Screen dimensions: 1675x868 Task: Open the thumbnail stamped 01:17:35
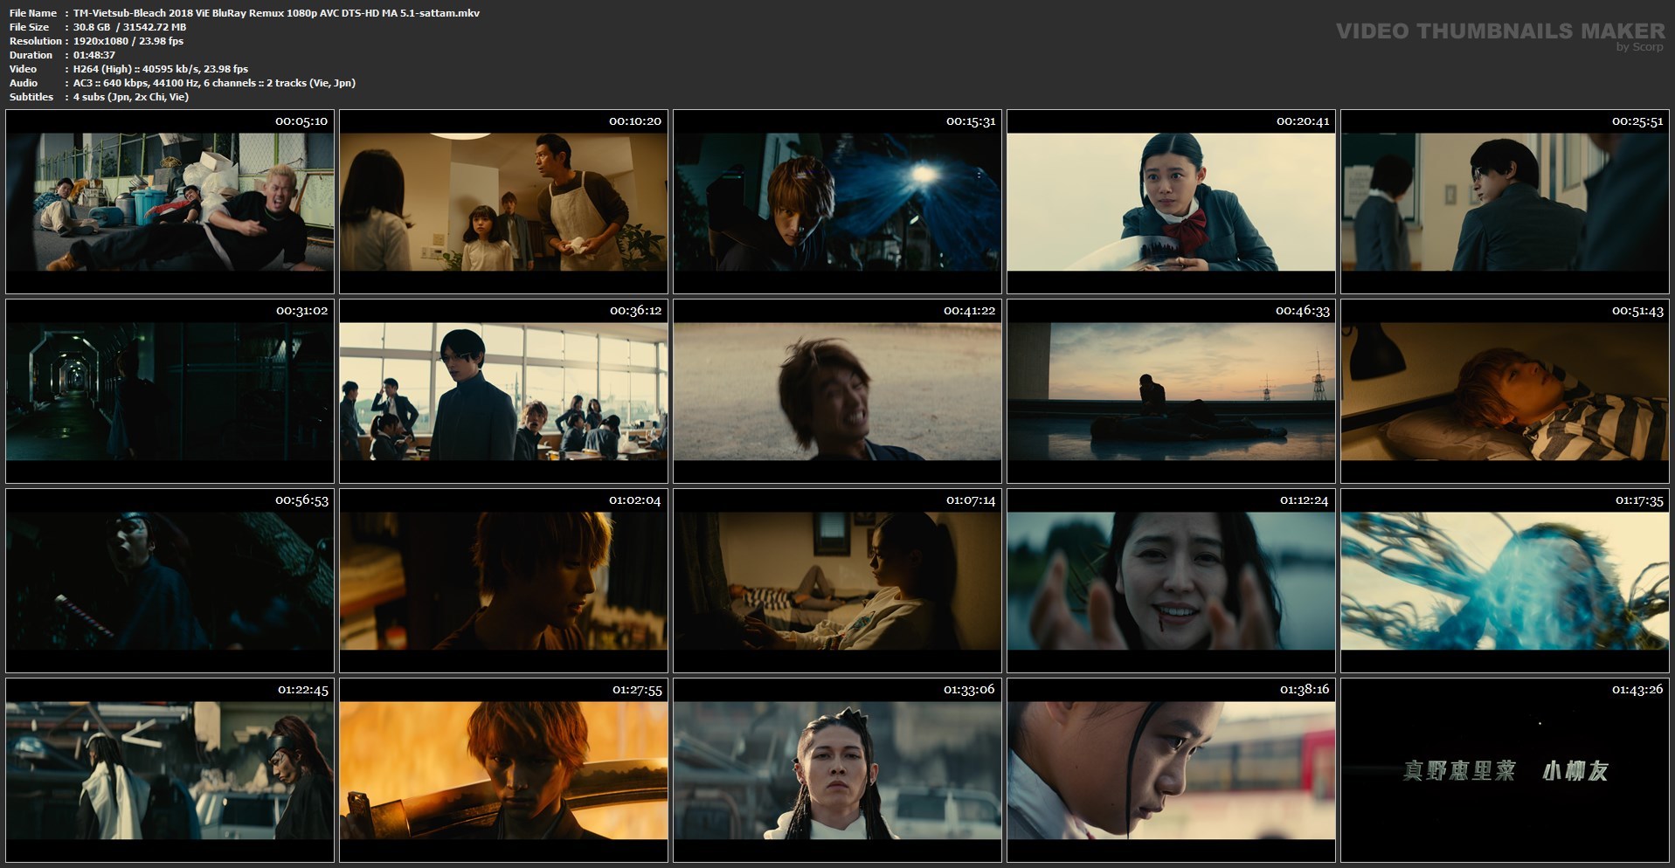pyautogui.click(x=1505, y=581)
